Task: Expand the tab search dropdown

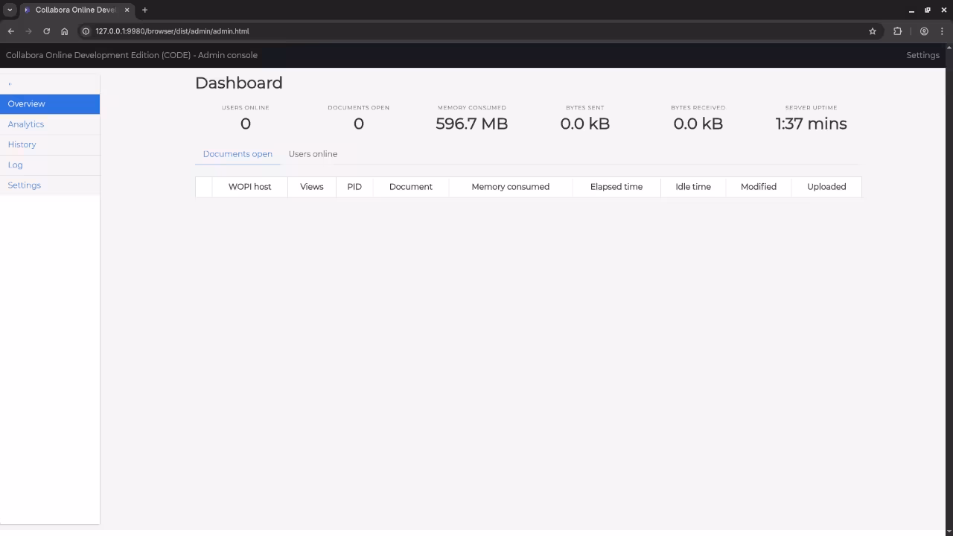Action: pos(10,10)
